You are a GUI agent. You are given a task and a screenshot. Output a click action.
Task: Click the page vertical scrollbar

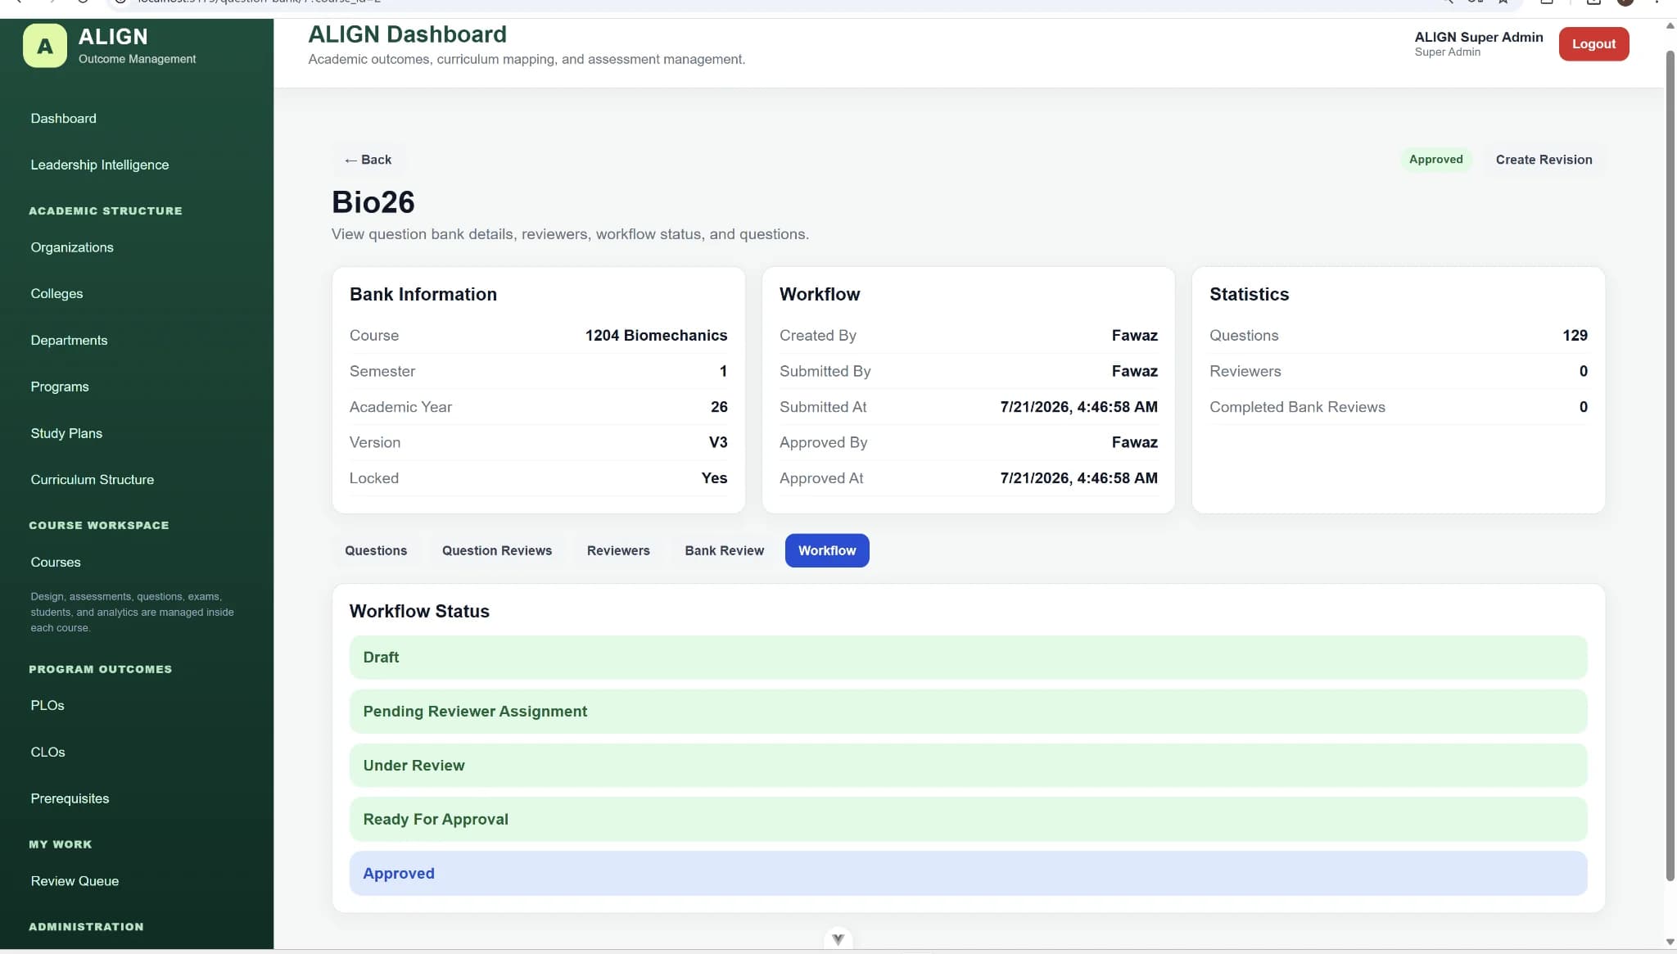pyautogui.click(x=1670, y=466)
